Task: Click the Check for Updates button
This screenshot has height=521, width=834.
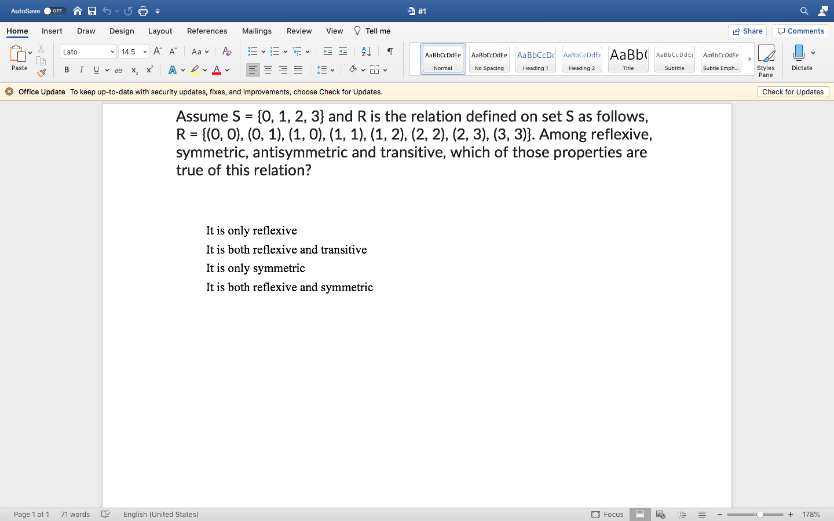Action: point(792,91)
